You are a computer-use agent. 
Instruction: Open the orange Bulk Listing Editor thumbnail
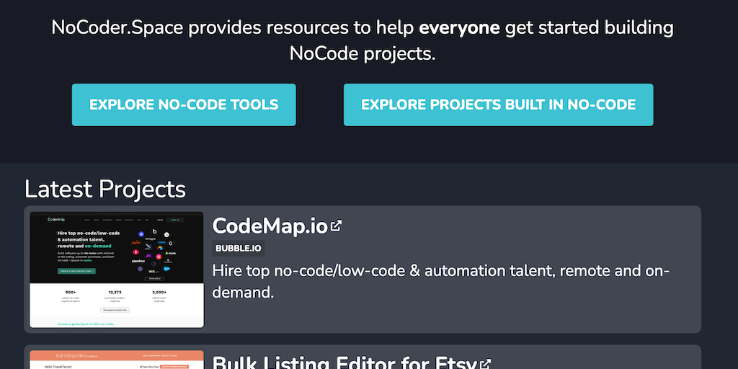(x=117, y=360)
